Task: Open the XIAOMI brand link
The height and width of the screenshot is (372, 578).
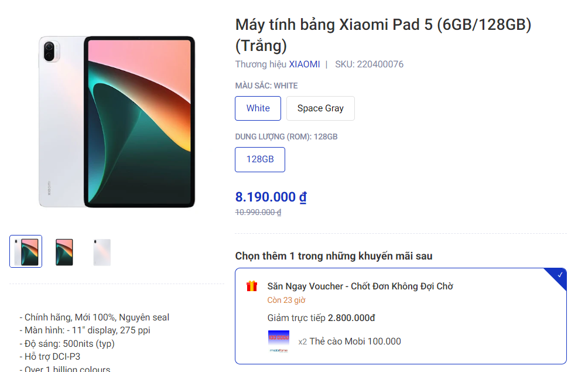Action: (305, 64)
